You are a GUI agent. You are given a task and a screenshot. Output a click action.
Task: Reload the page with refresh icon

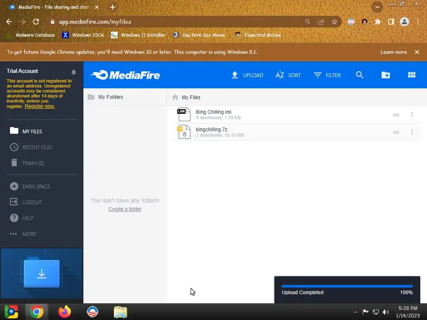coord(36,22)
